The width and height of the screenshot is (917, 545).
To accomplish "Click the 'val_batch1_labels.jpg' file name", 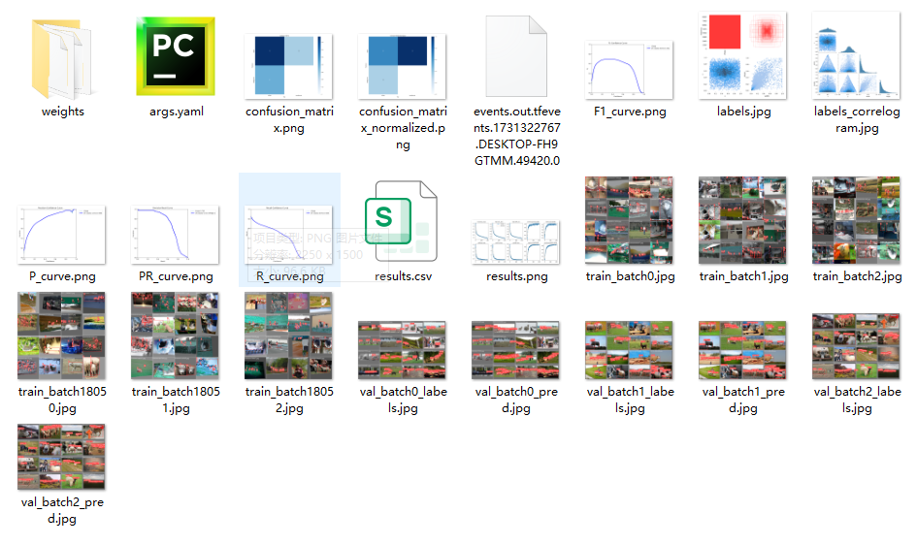I will [630, 400].
